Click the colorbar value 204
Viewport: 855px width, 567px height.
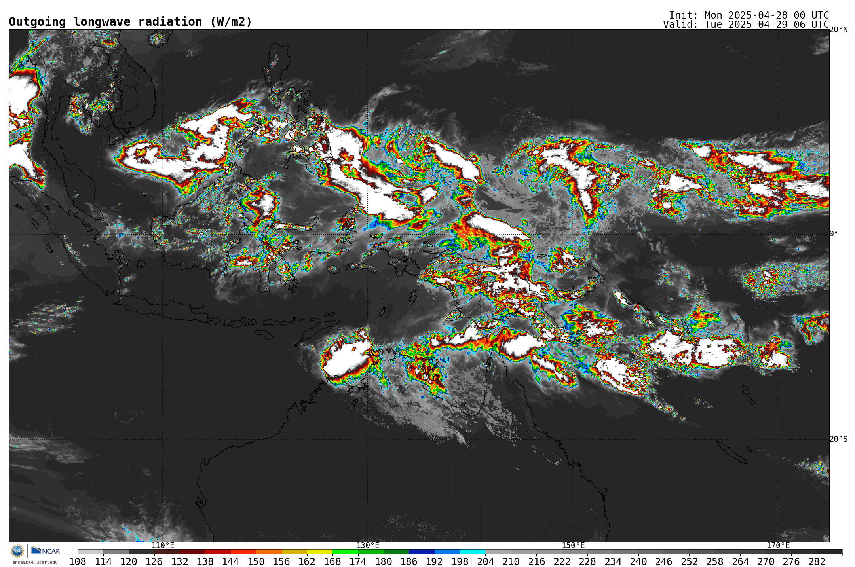coord(485,562)
